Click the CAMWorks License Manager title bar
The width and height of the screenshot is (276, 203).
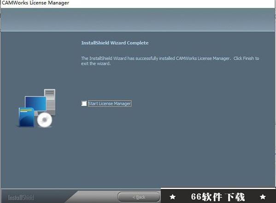pos(138,3)
